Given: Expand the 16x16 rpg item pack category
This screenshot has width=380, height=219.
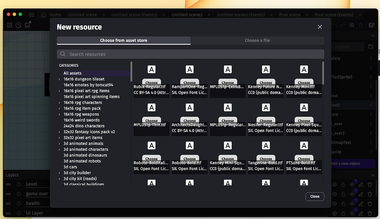Looking at the screenshot, I should [x=59, y=109].
